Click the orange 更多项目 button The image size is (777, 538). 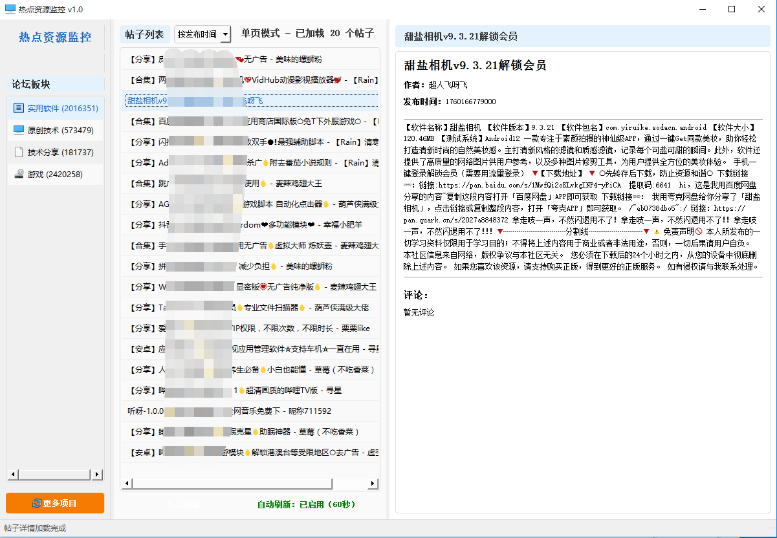pos(54,503)
